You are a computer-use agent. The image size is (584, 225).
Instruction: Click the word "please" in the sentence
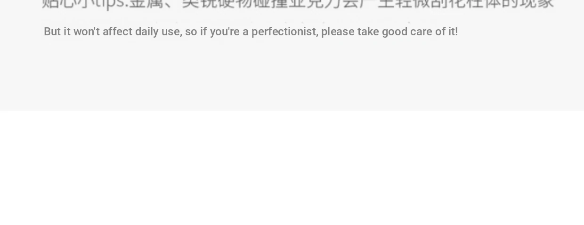tap(338, 32)
